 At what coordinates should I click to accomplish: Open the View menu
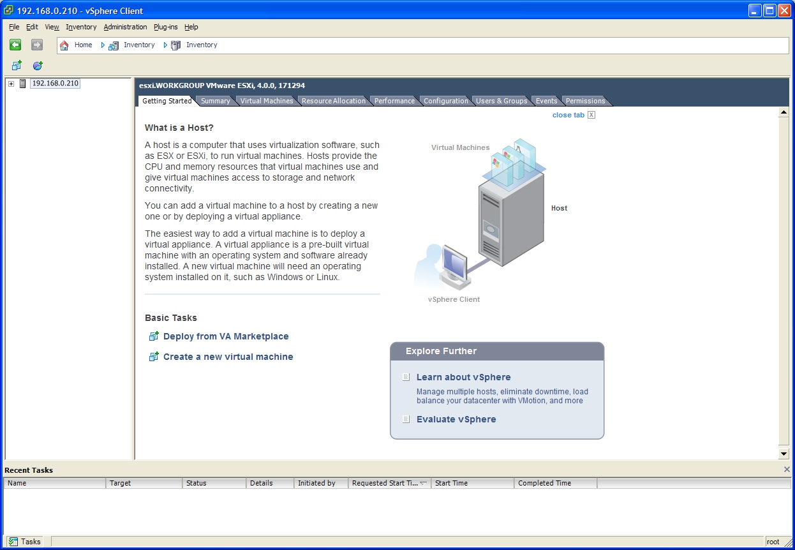pos(52,27)
